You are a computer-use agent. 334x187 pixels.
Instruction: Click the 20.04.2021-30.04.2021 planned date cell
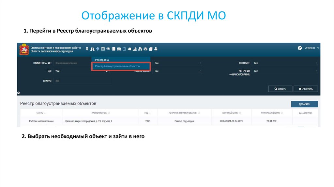(x=231, y=121)
